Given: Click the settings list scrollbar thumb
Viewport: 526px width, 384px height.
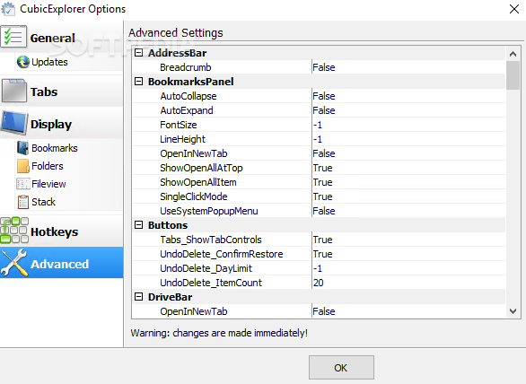Looking at the screenshot, I should tap(513, 75).
